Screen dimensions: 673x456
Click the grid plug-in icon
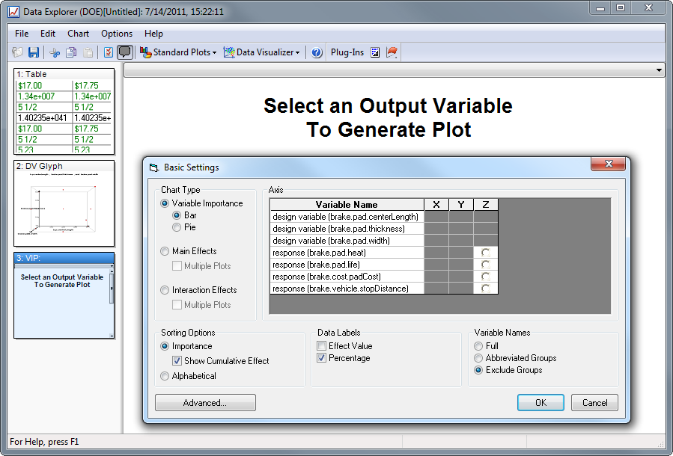point(375,52)
